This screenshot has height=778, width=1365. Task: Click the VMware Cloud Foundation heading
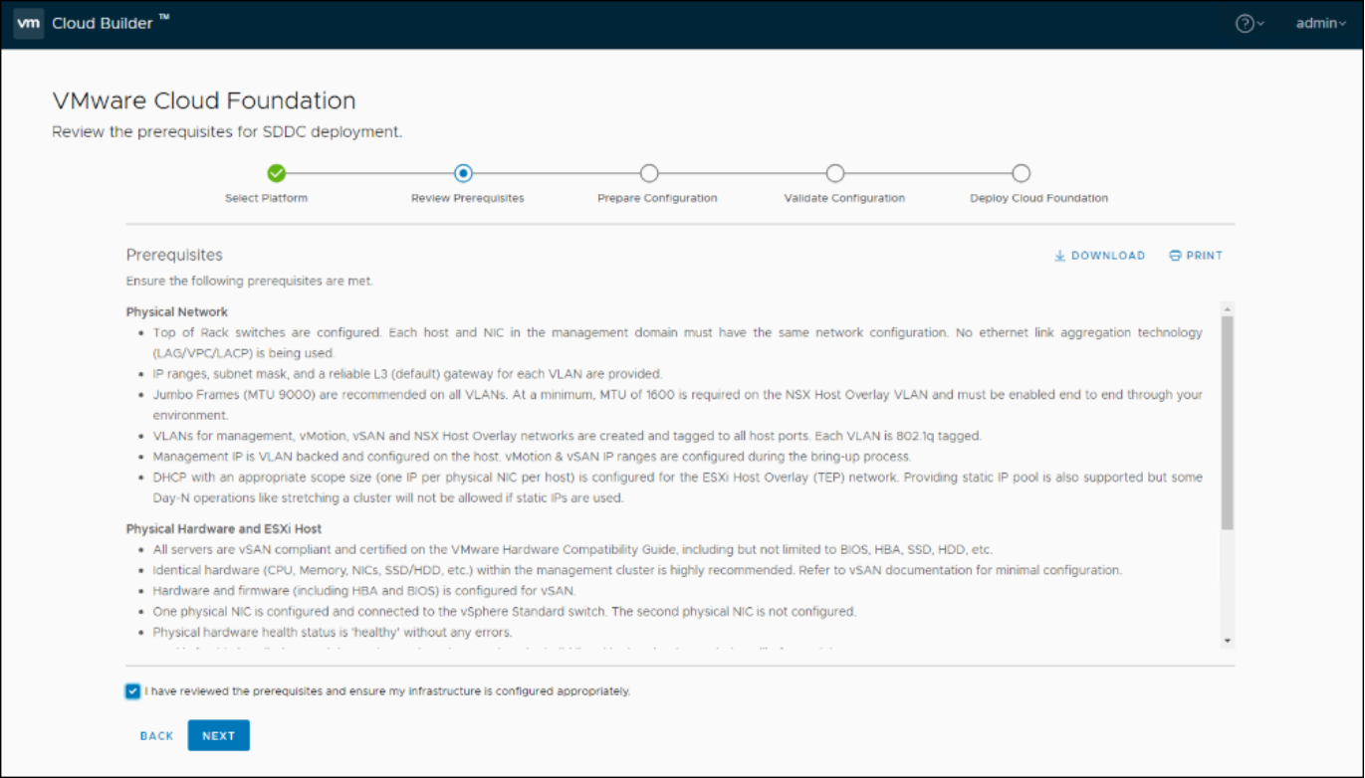[204, 100]
